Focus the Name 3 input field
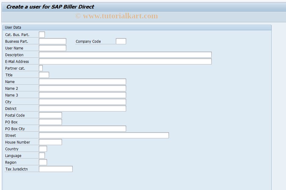This screenshot has height=190, width=286. (82, 95)
